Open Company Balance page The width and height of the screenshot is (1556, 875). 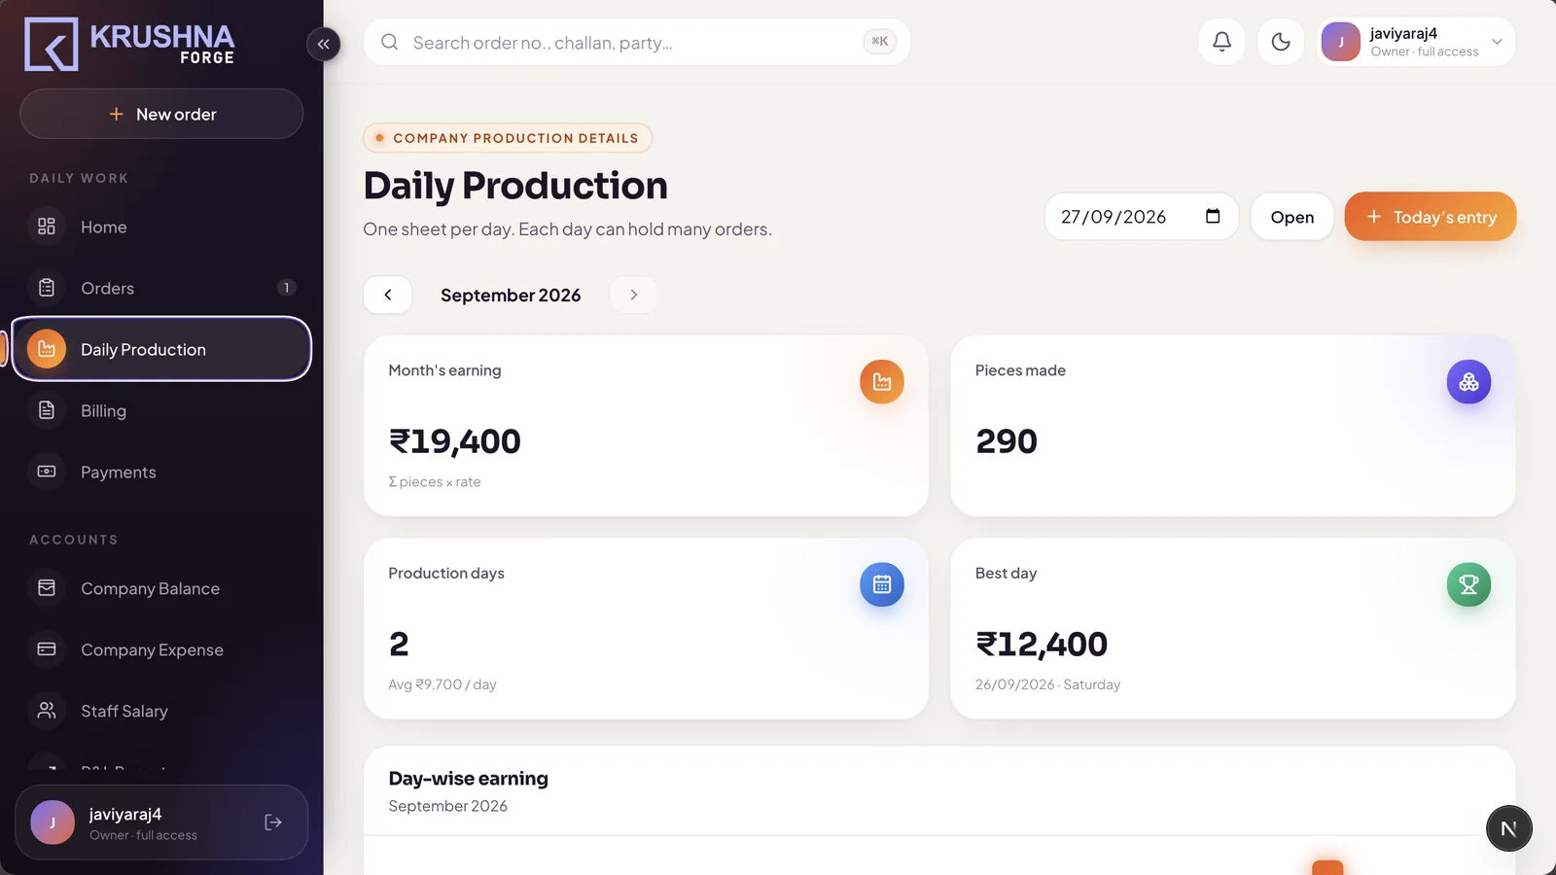(161, 588)
